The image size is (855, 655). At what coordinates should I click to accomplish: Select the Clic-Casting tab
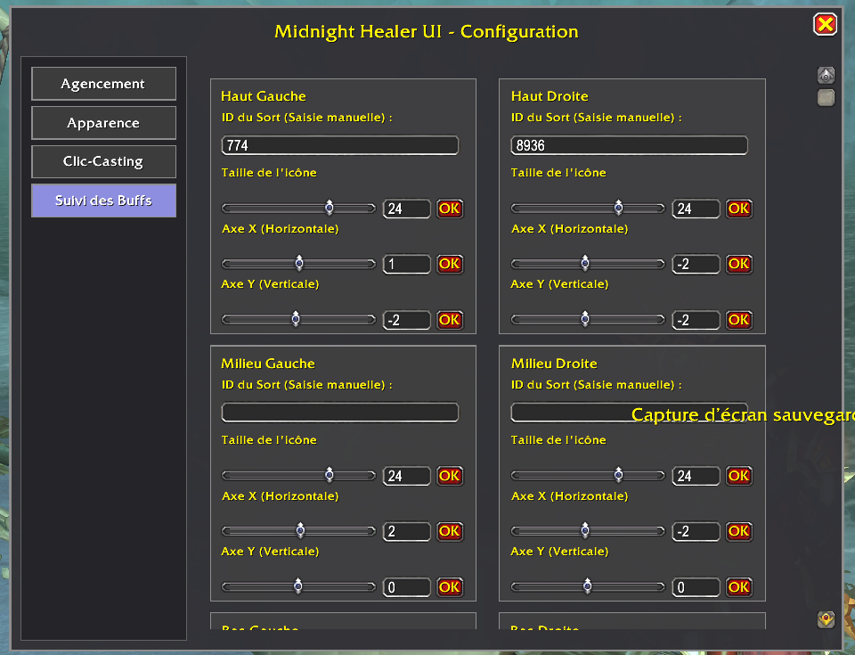pyautogui.click(x=103, y=161)
